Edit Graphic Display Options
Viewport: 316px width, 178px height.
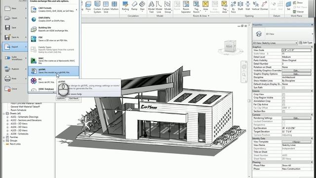click(x=296, y=74)
